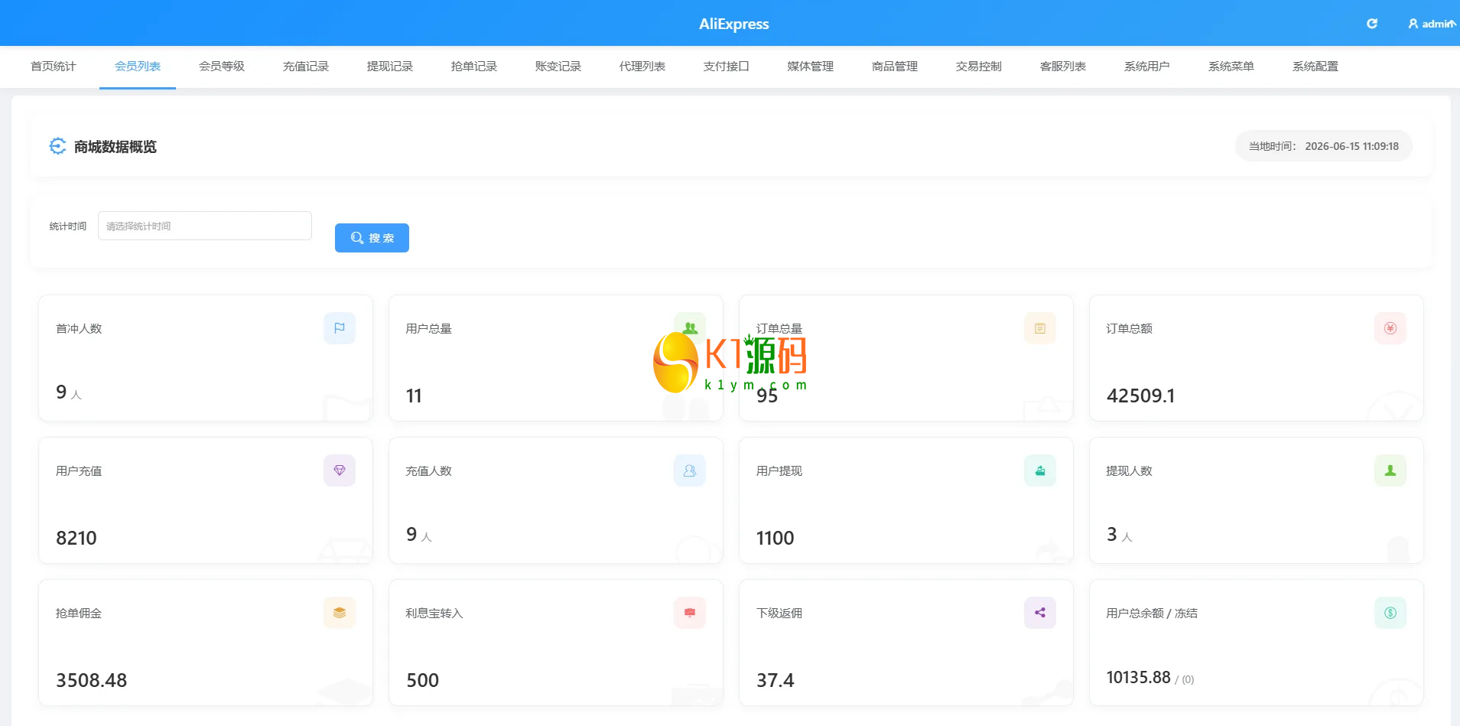Click the 用户提现 value 1100
1460x726 pixels.
click(776, 538)
